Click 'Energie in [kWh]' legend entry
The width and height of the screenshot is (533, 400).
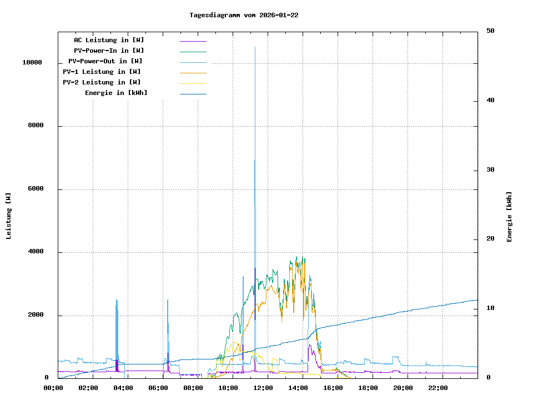[116, 93]
